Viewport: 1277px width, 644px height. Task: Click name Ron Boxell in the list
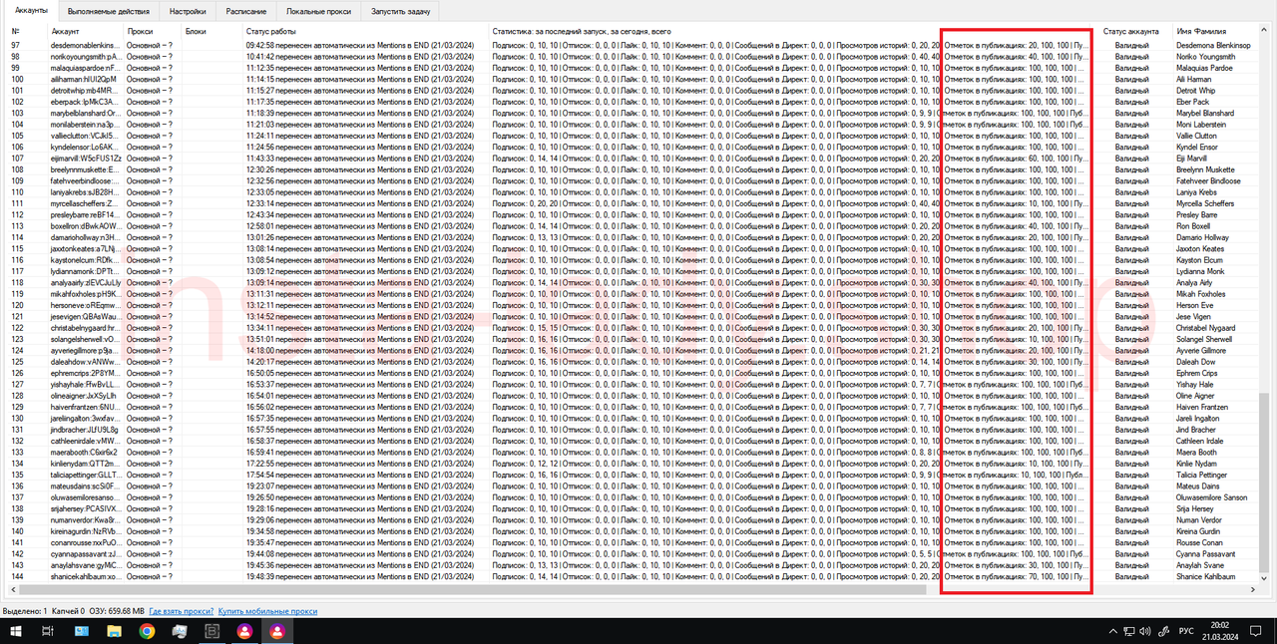pyautogui.click(x=1193, y=225)
